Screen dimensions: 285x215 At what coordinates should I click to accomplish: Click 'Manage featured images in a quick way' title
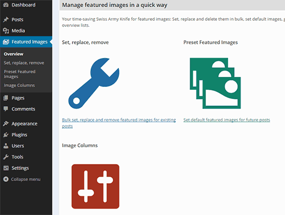coord(115,5)
